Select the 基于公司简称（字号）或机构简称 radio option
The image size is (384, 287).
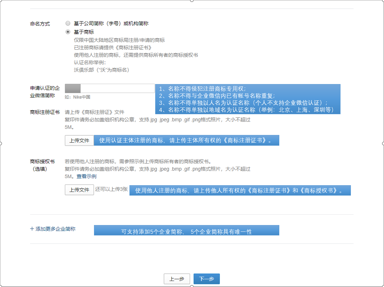[68, 23]
